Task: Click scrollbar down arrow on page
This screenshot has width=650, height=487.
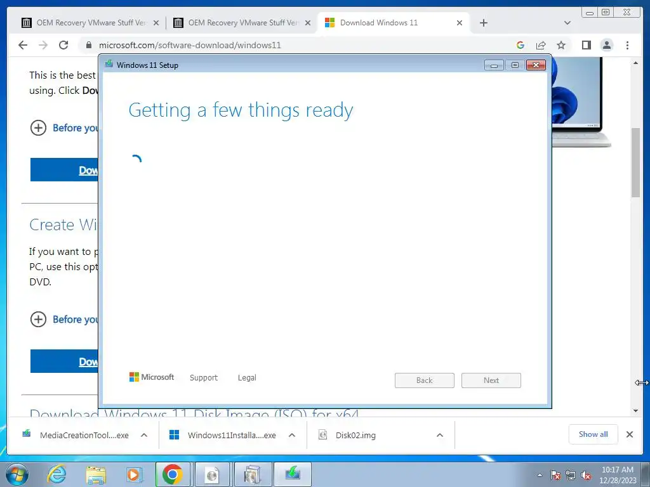Action: click(x=635, y=411)
